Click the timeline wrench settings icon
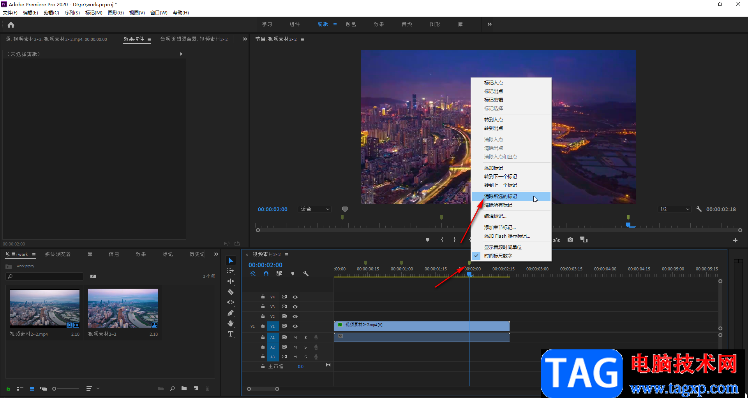Image resolution: width=748 pixels, height=398 pixels. (x=306, y=274)
